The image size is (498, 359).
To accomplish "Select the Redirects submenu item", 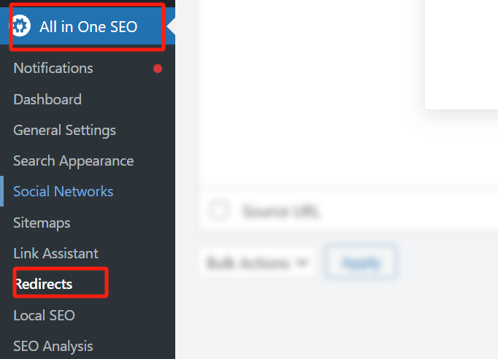I will [x=44, y=284].
